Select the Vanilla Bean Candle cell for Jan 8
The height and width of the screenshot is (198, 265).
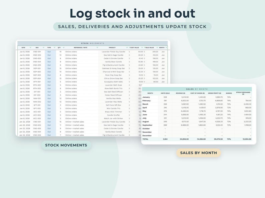pos(113,62)
